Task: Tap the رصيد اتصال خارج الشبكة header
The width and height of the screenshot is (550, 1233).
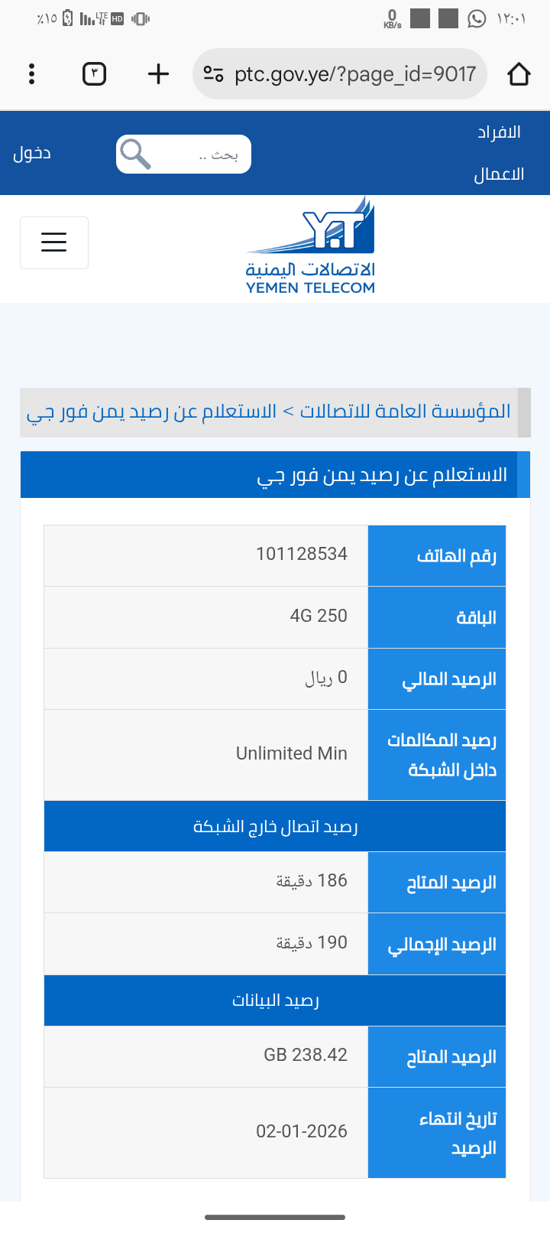Action: [275, 827]
